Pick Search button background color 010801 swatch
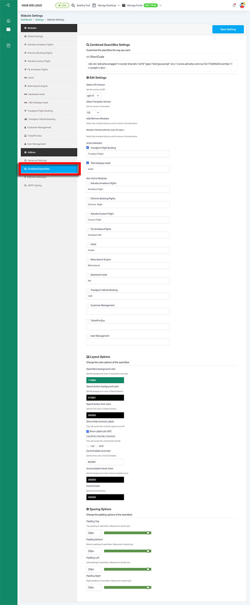The image size is (250, 605). 105,398
